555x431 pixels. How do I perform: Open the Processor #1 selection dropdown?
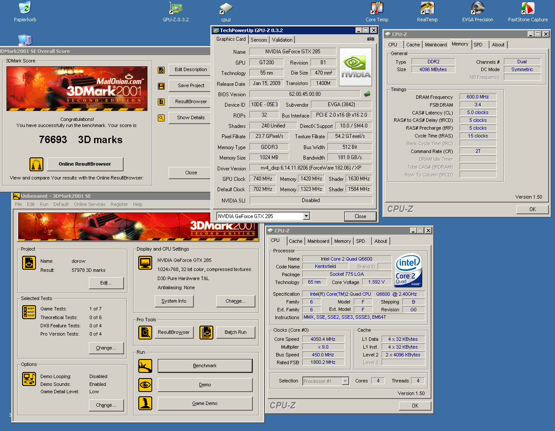click(x=346, y=381)
